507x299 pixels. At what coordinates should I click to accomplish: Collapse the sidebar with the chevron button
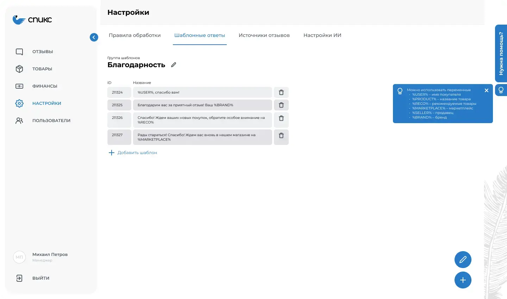click(94, 37)
